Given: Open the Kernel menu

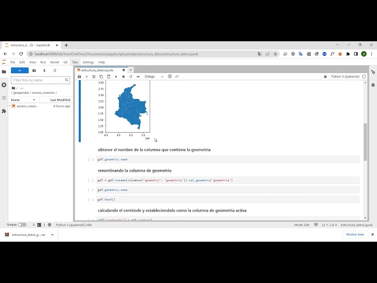Looking at the screenshot, I should tap(55, 62).
